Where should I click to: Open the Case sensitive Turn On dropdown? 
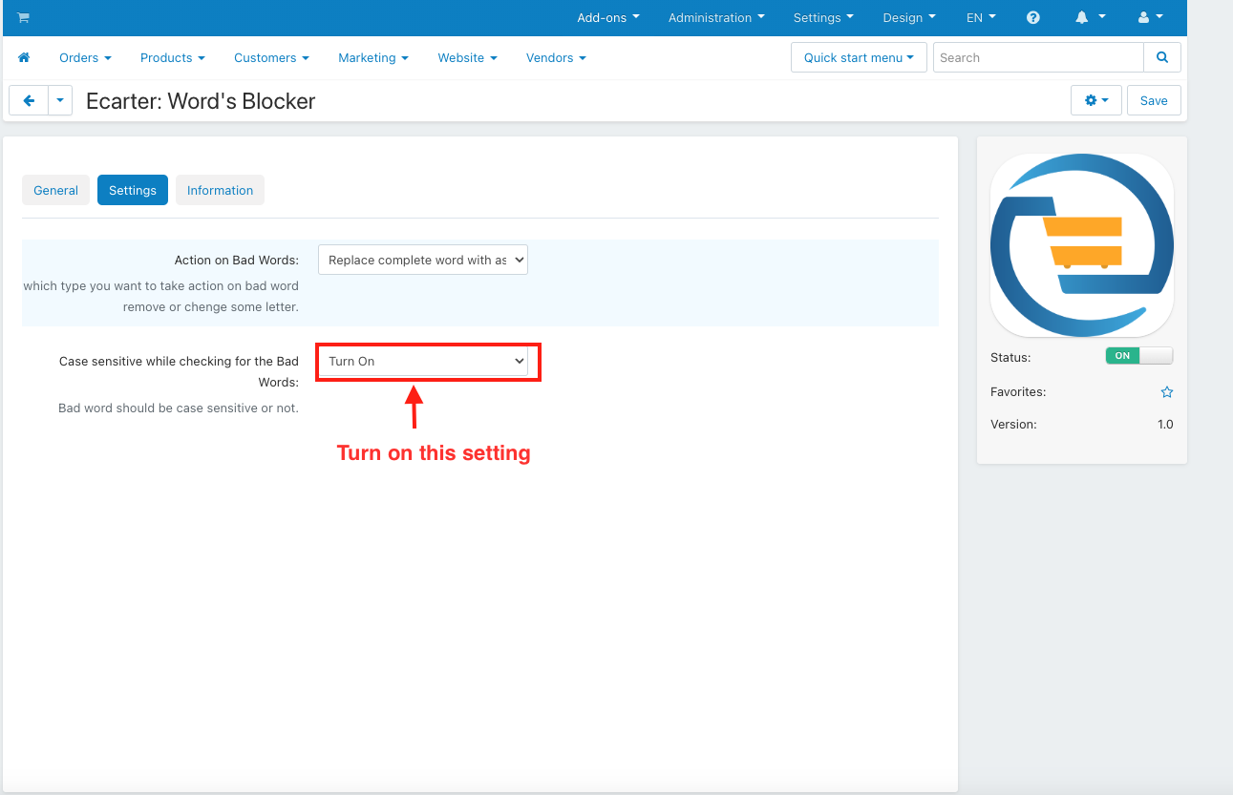423,361
